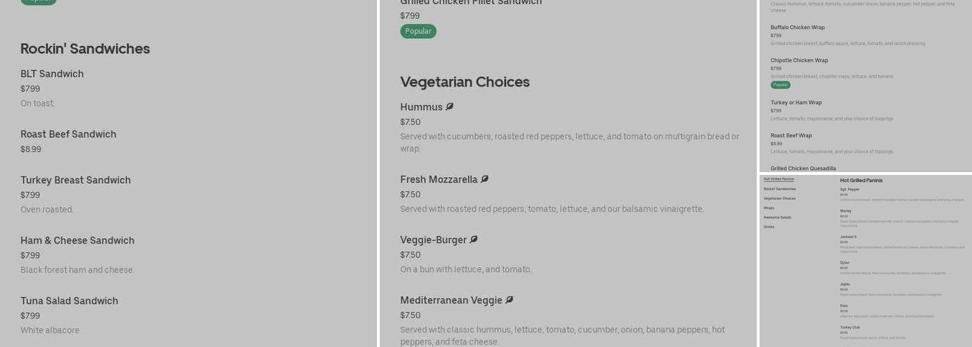
Task: Select the Roast Beef Sandwich item
Action: click(68, 134)
